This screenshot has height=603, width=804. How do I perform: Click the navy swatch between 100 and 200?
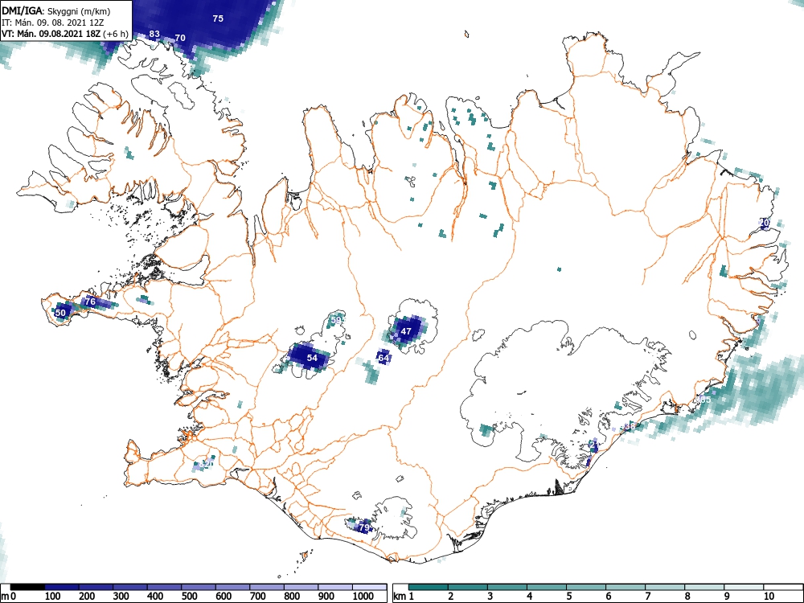(62, 587)
